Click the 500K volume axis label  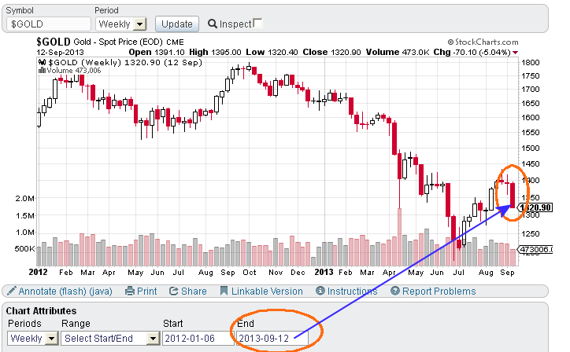(24, 249)
